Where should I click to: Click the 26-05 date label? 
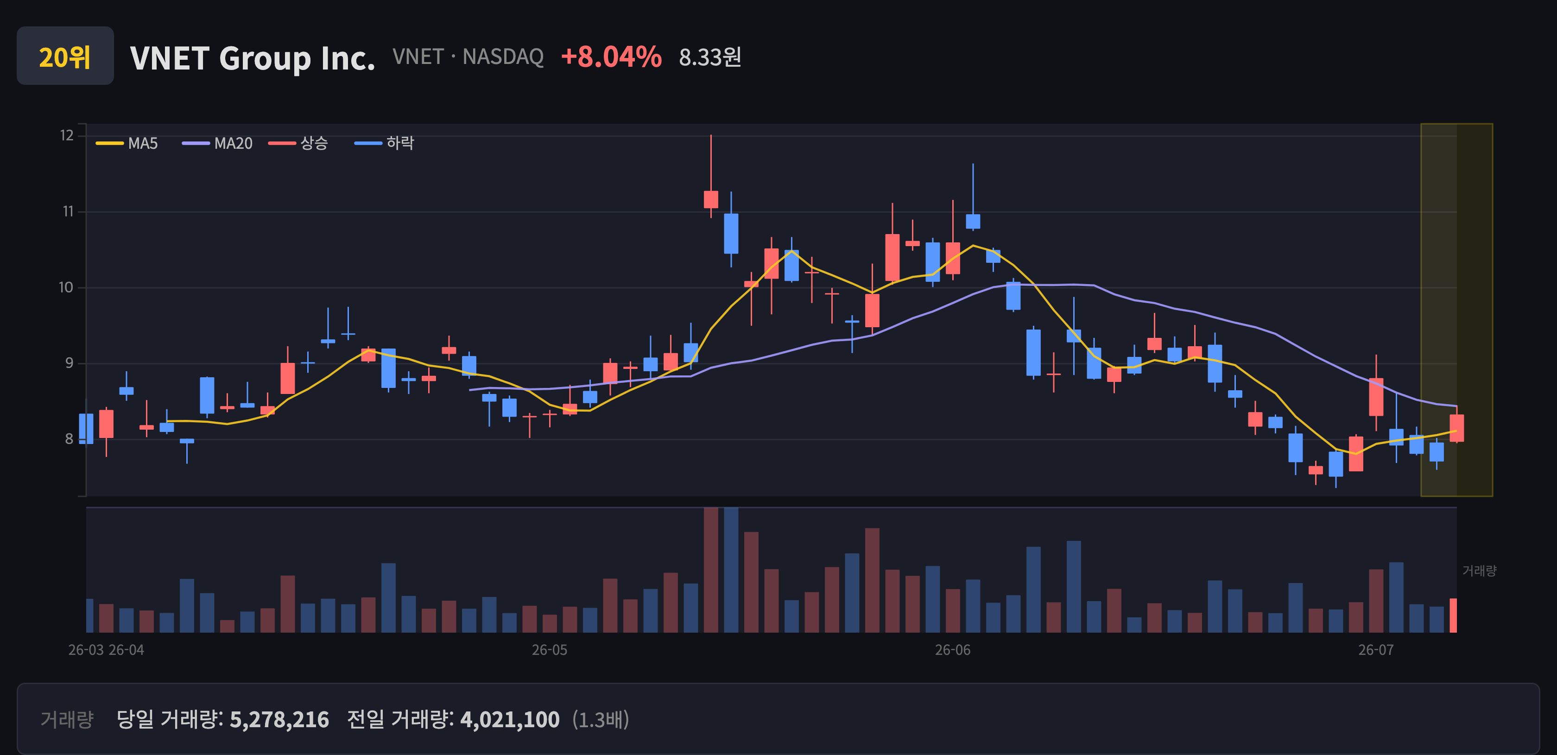point(550,650)
